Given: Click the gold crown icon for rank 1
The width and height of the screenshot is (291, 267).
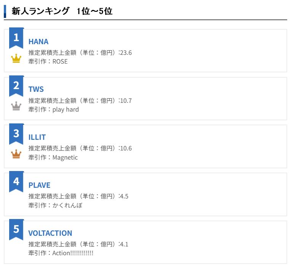Looking at the screenshot, I should (x=16, y=58).
